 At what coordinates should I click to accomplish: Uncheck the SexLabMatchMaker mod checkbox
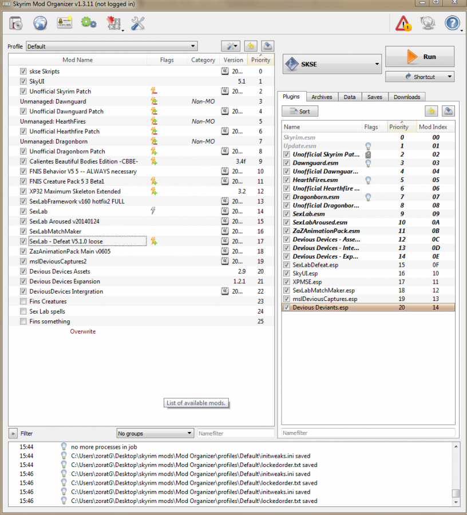23,231
